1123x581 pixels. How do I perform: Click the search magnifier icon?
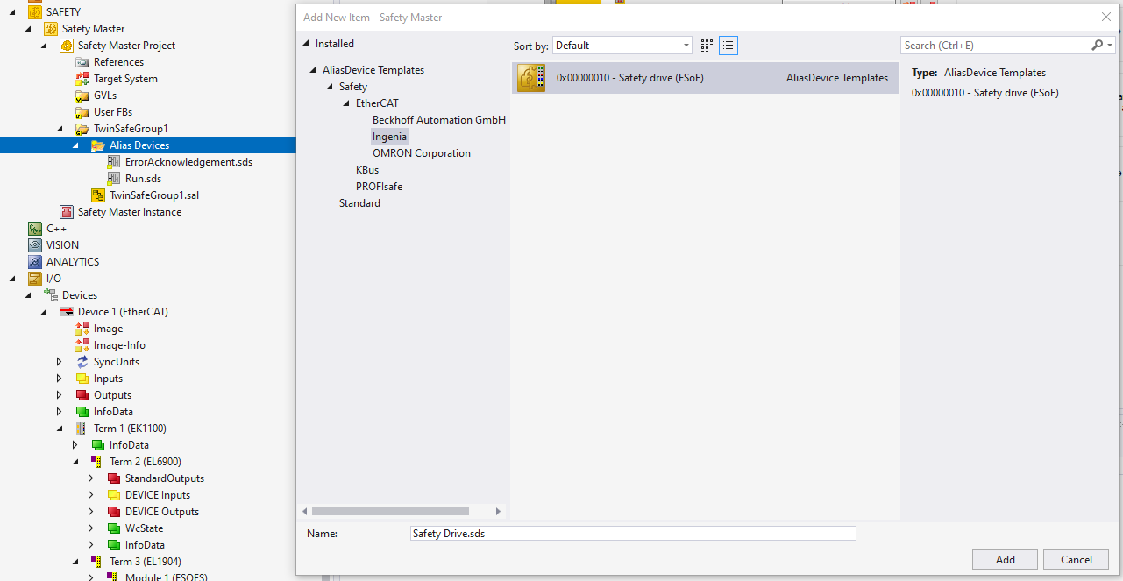click(1098, 46)
